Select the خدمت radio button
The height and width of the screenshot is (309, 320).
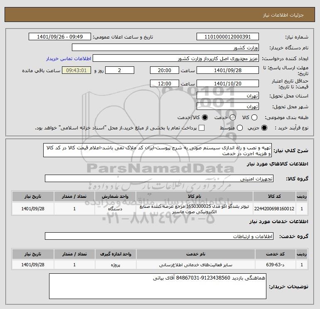tap(233, 117)
